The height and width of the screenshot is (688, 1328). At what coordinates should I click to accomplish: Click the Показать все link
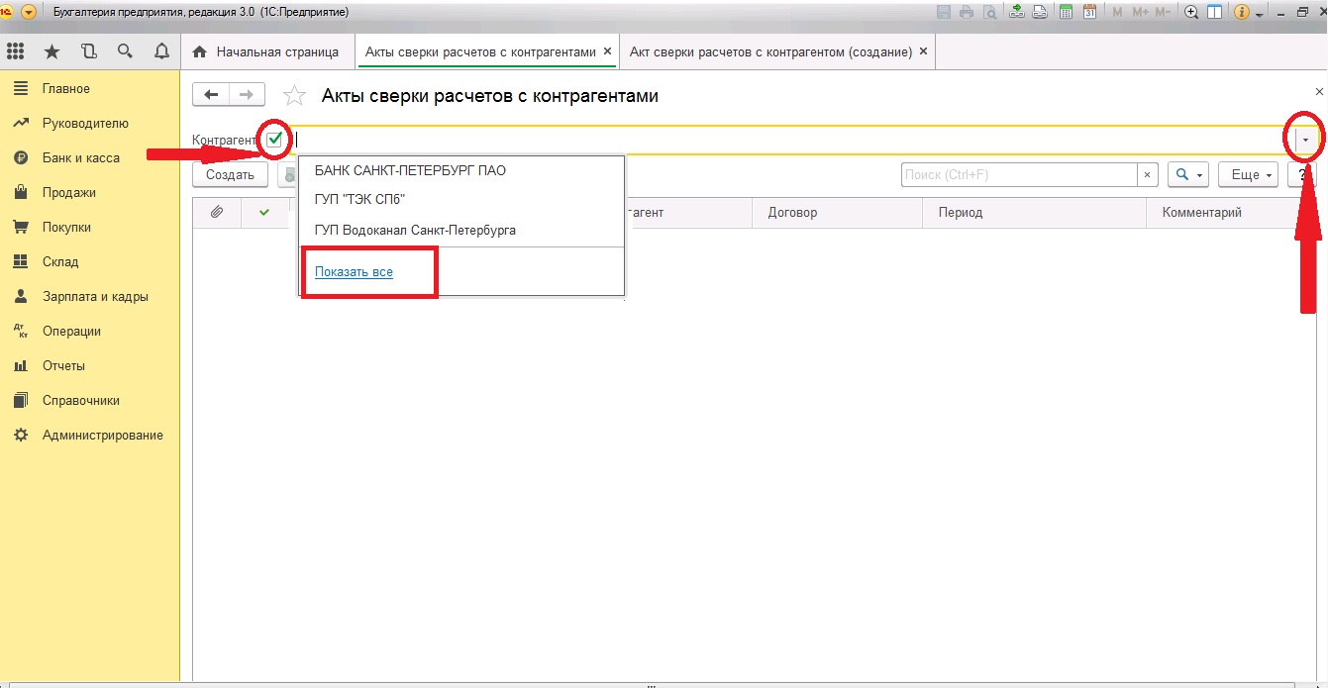pyautogui.click(x=354, y=272)
